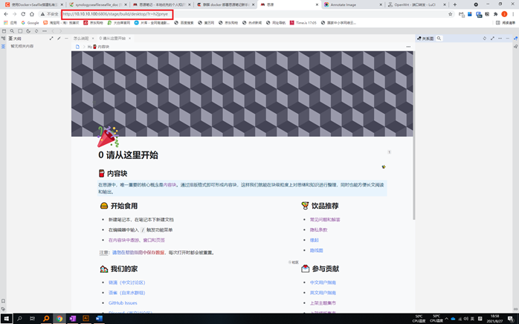Open the 链滴（中文讨论区） link

click(x=126, y=282)
